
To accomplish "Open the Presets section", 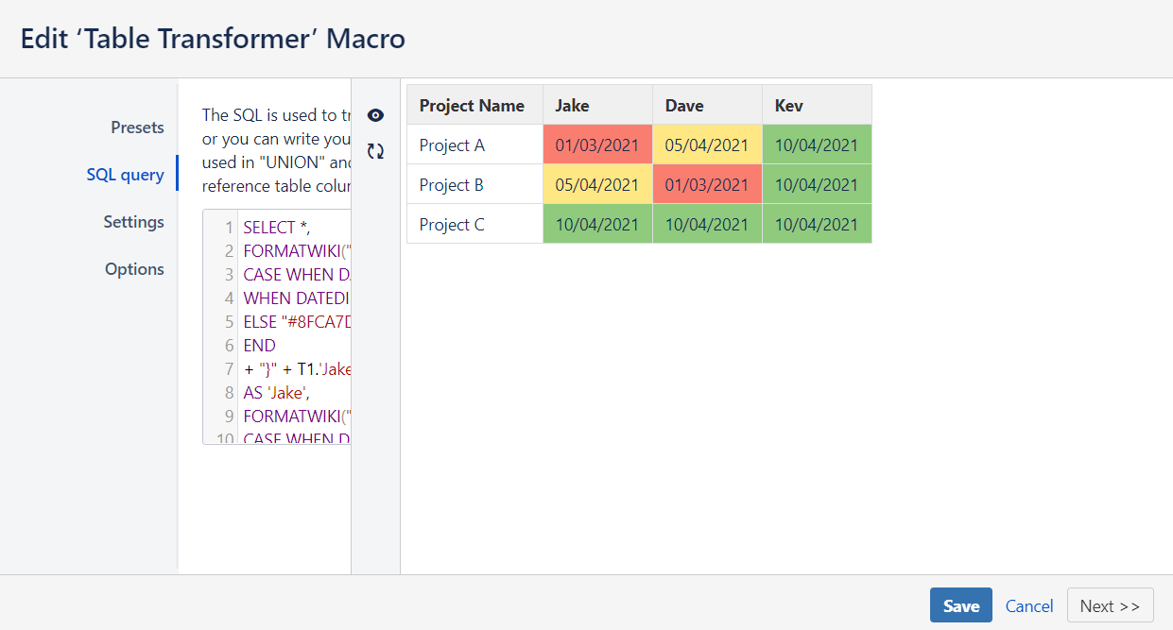I will (x=137, y=127).
